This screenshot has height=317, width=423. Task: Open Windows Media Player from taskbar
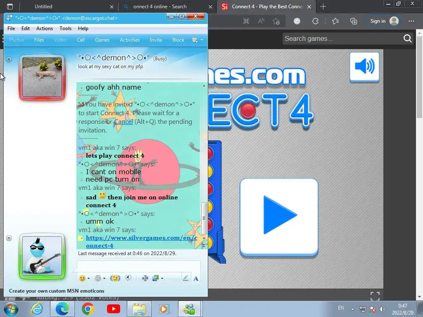point(164,309)
